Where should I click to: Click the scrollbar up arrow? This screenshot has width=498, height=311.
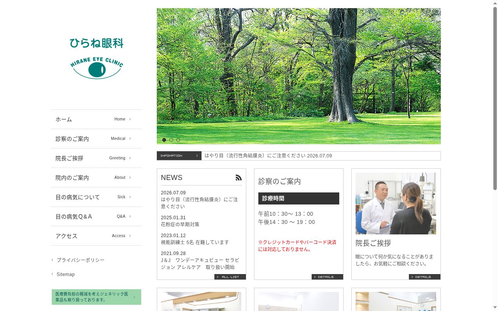pos(495,3)
